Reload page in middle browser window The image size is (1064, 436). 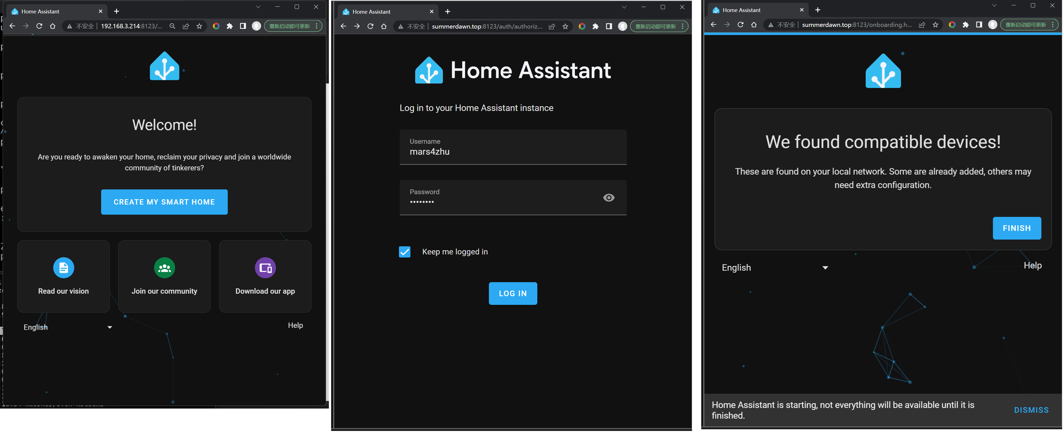(371, 26)
